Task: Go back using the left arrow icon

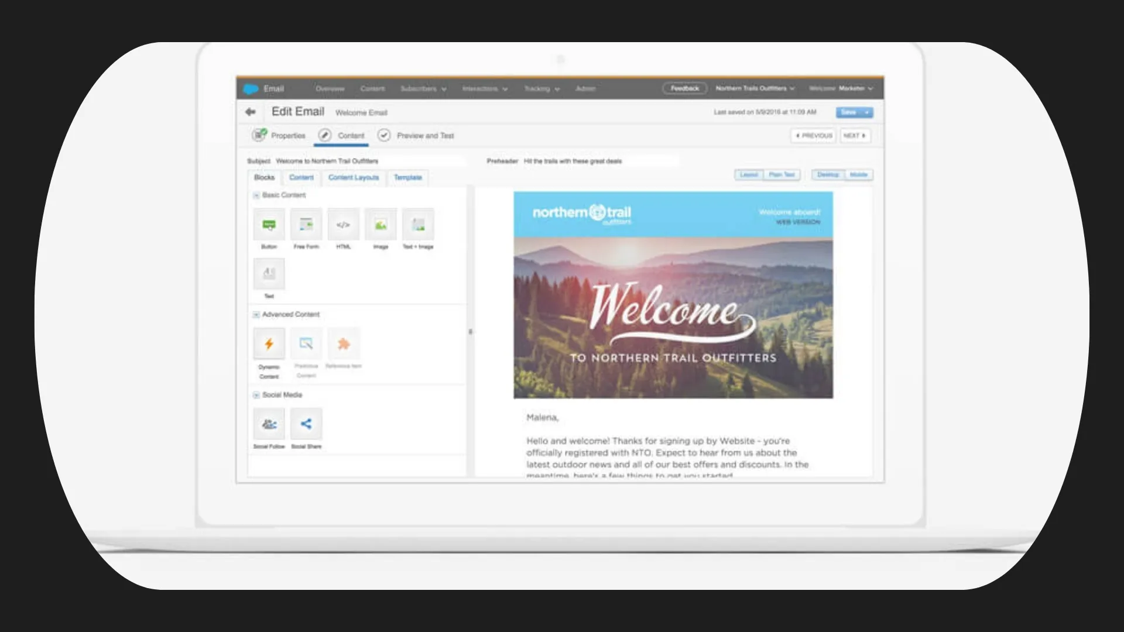Action: click(251, 112)
